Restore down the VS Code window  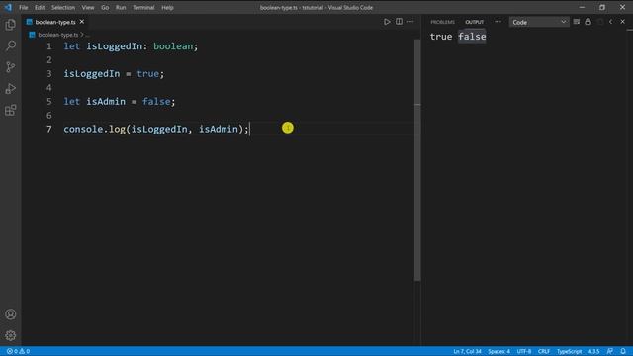[602, 7]
